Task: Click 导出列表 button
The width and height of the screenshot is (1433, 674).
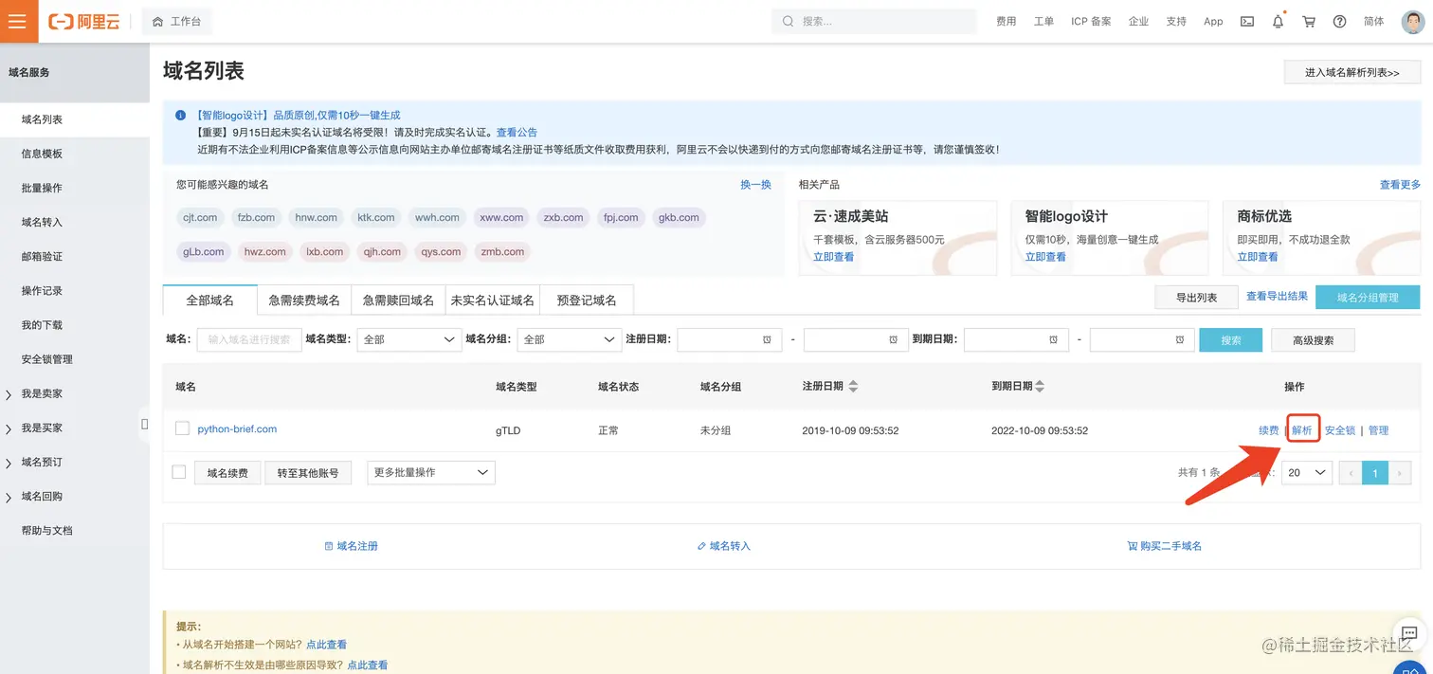Action: coord(1196,297)
